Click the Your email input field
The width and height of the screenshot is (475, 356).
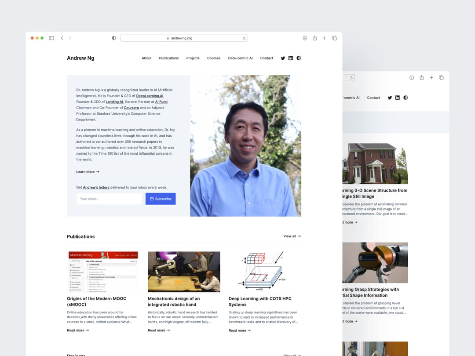pyautogui.click(x=109, y=199)
